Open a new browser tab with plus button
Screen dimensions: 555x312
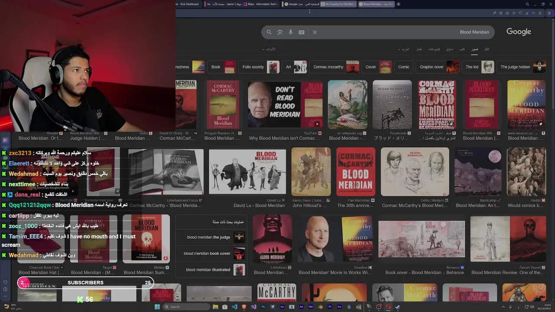pyautogui.click(x=398, y=4)
